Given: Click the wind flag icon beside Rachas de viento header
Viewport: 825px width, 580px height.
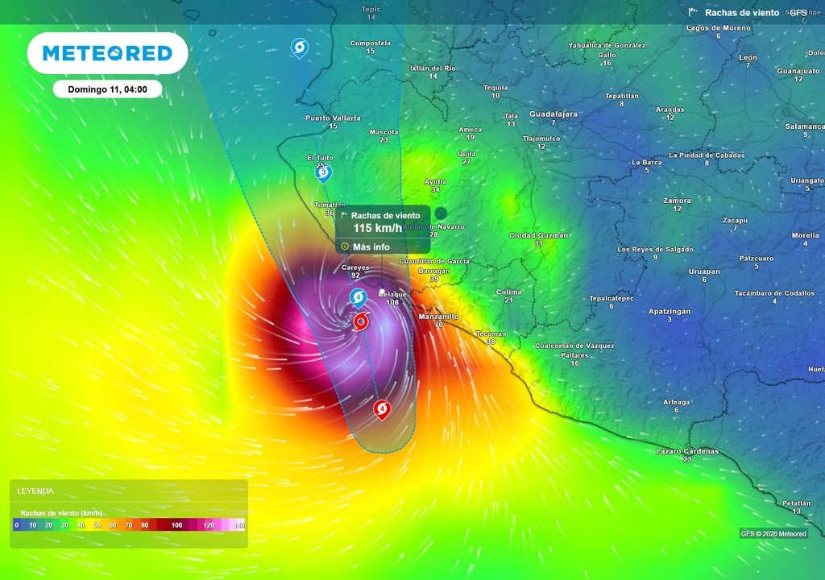Looking at the screenshot, I should point(692,12).
